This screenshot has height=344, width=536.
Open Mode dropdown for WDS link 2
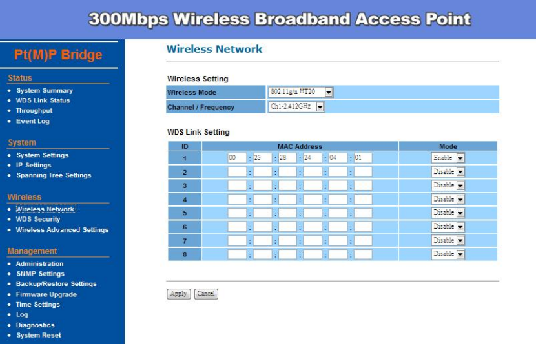tap(448, 172)
